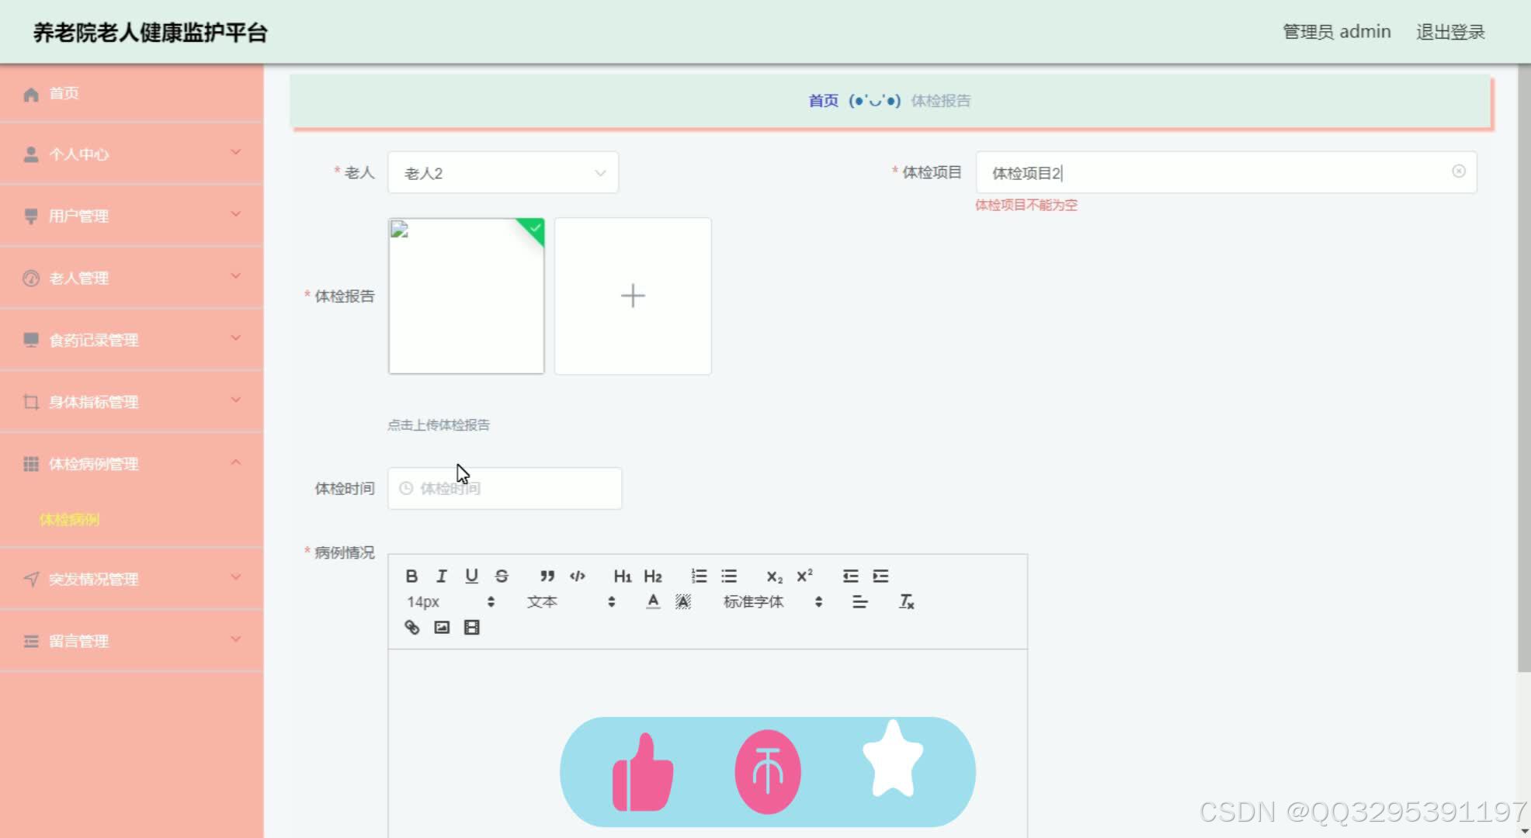1531x838 pixels.
Task: Apply Heading 1 style
Action: click(622, 576)
